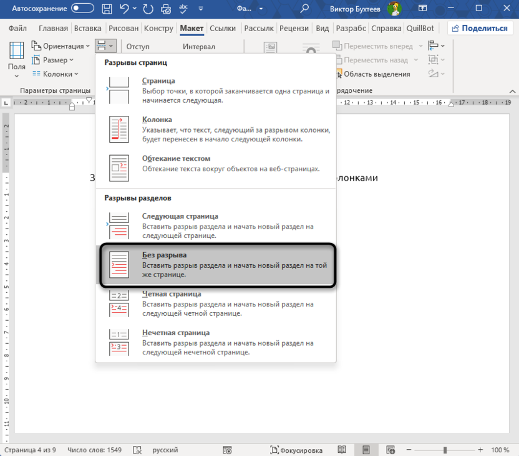
Task: Click the quick print preview icon
Action: (x=166, y=9)
